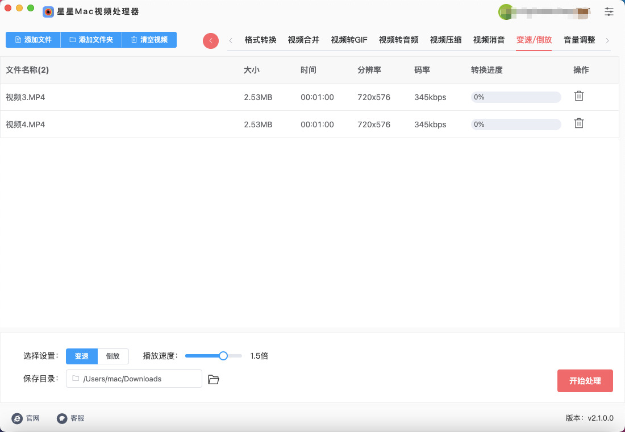Click the user avatar in title bar
The height and width of the screenshot is (432, 625).
[x=505, y=11]
